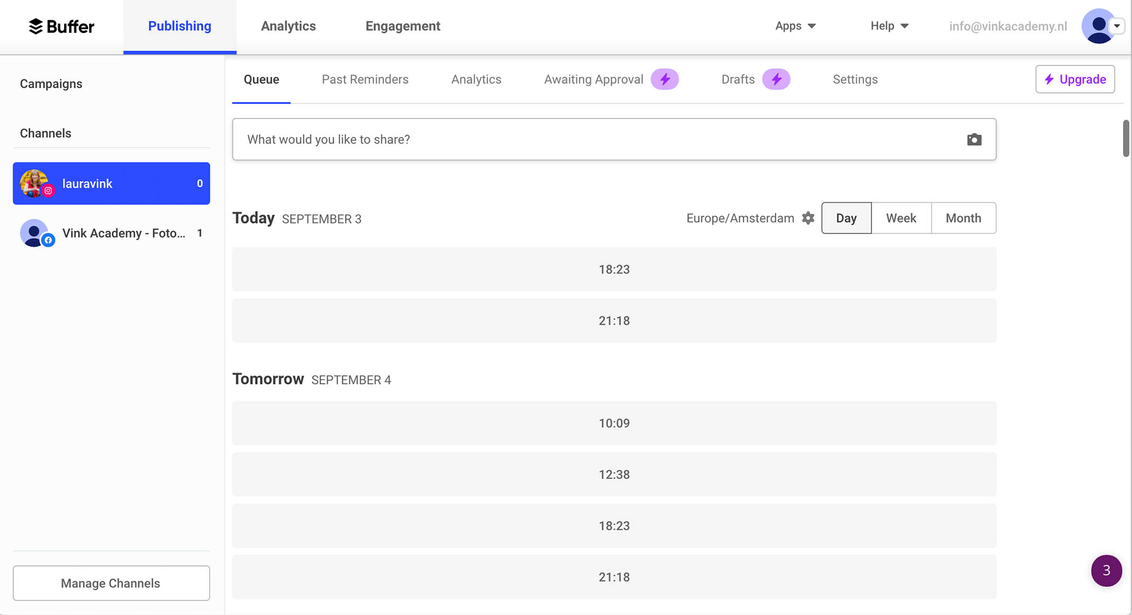Click the Upgrade button
Screen dimensions: 1132x615
coord(1074,79)
